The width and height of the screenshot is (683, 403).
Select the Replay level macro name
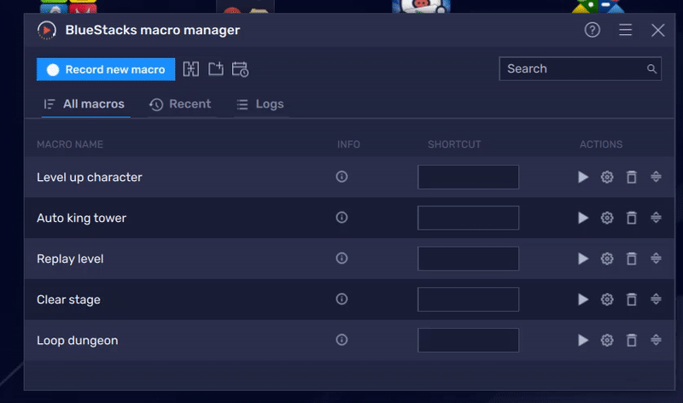coord(70,259)
